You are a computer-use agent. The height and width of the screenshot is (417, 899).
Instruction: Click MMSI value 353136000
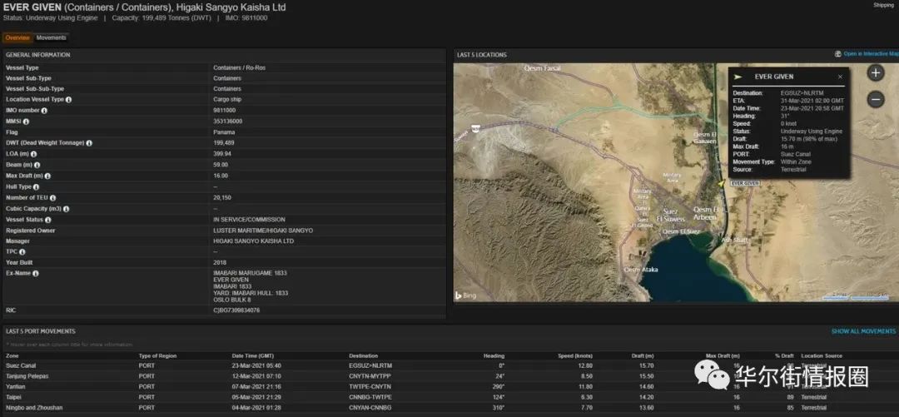coord(227,122)
